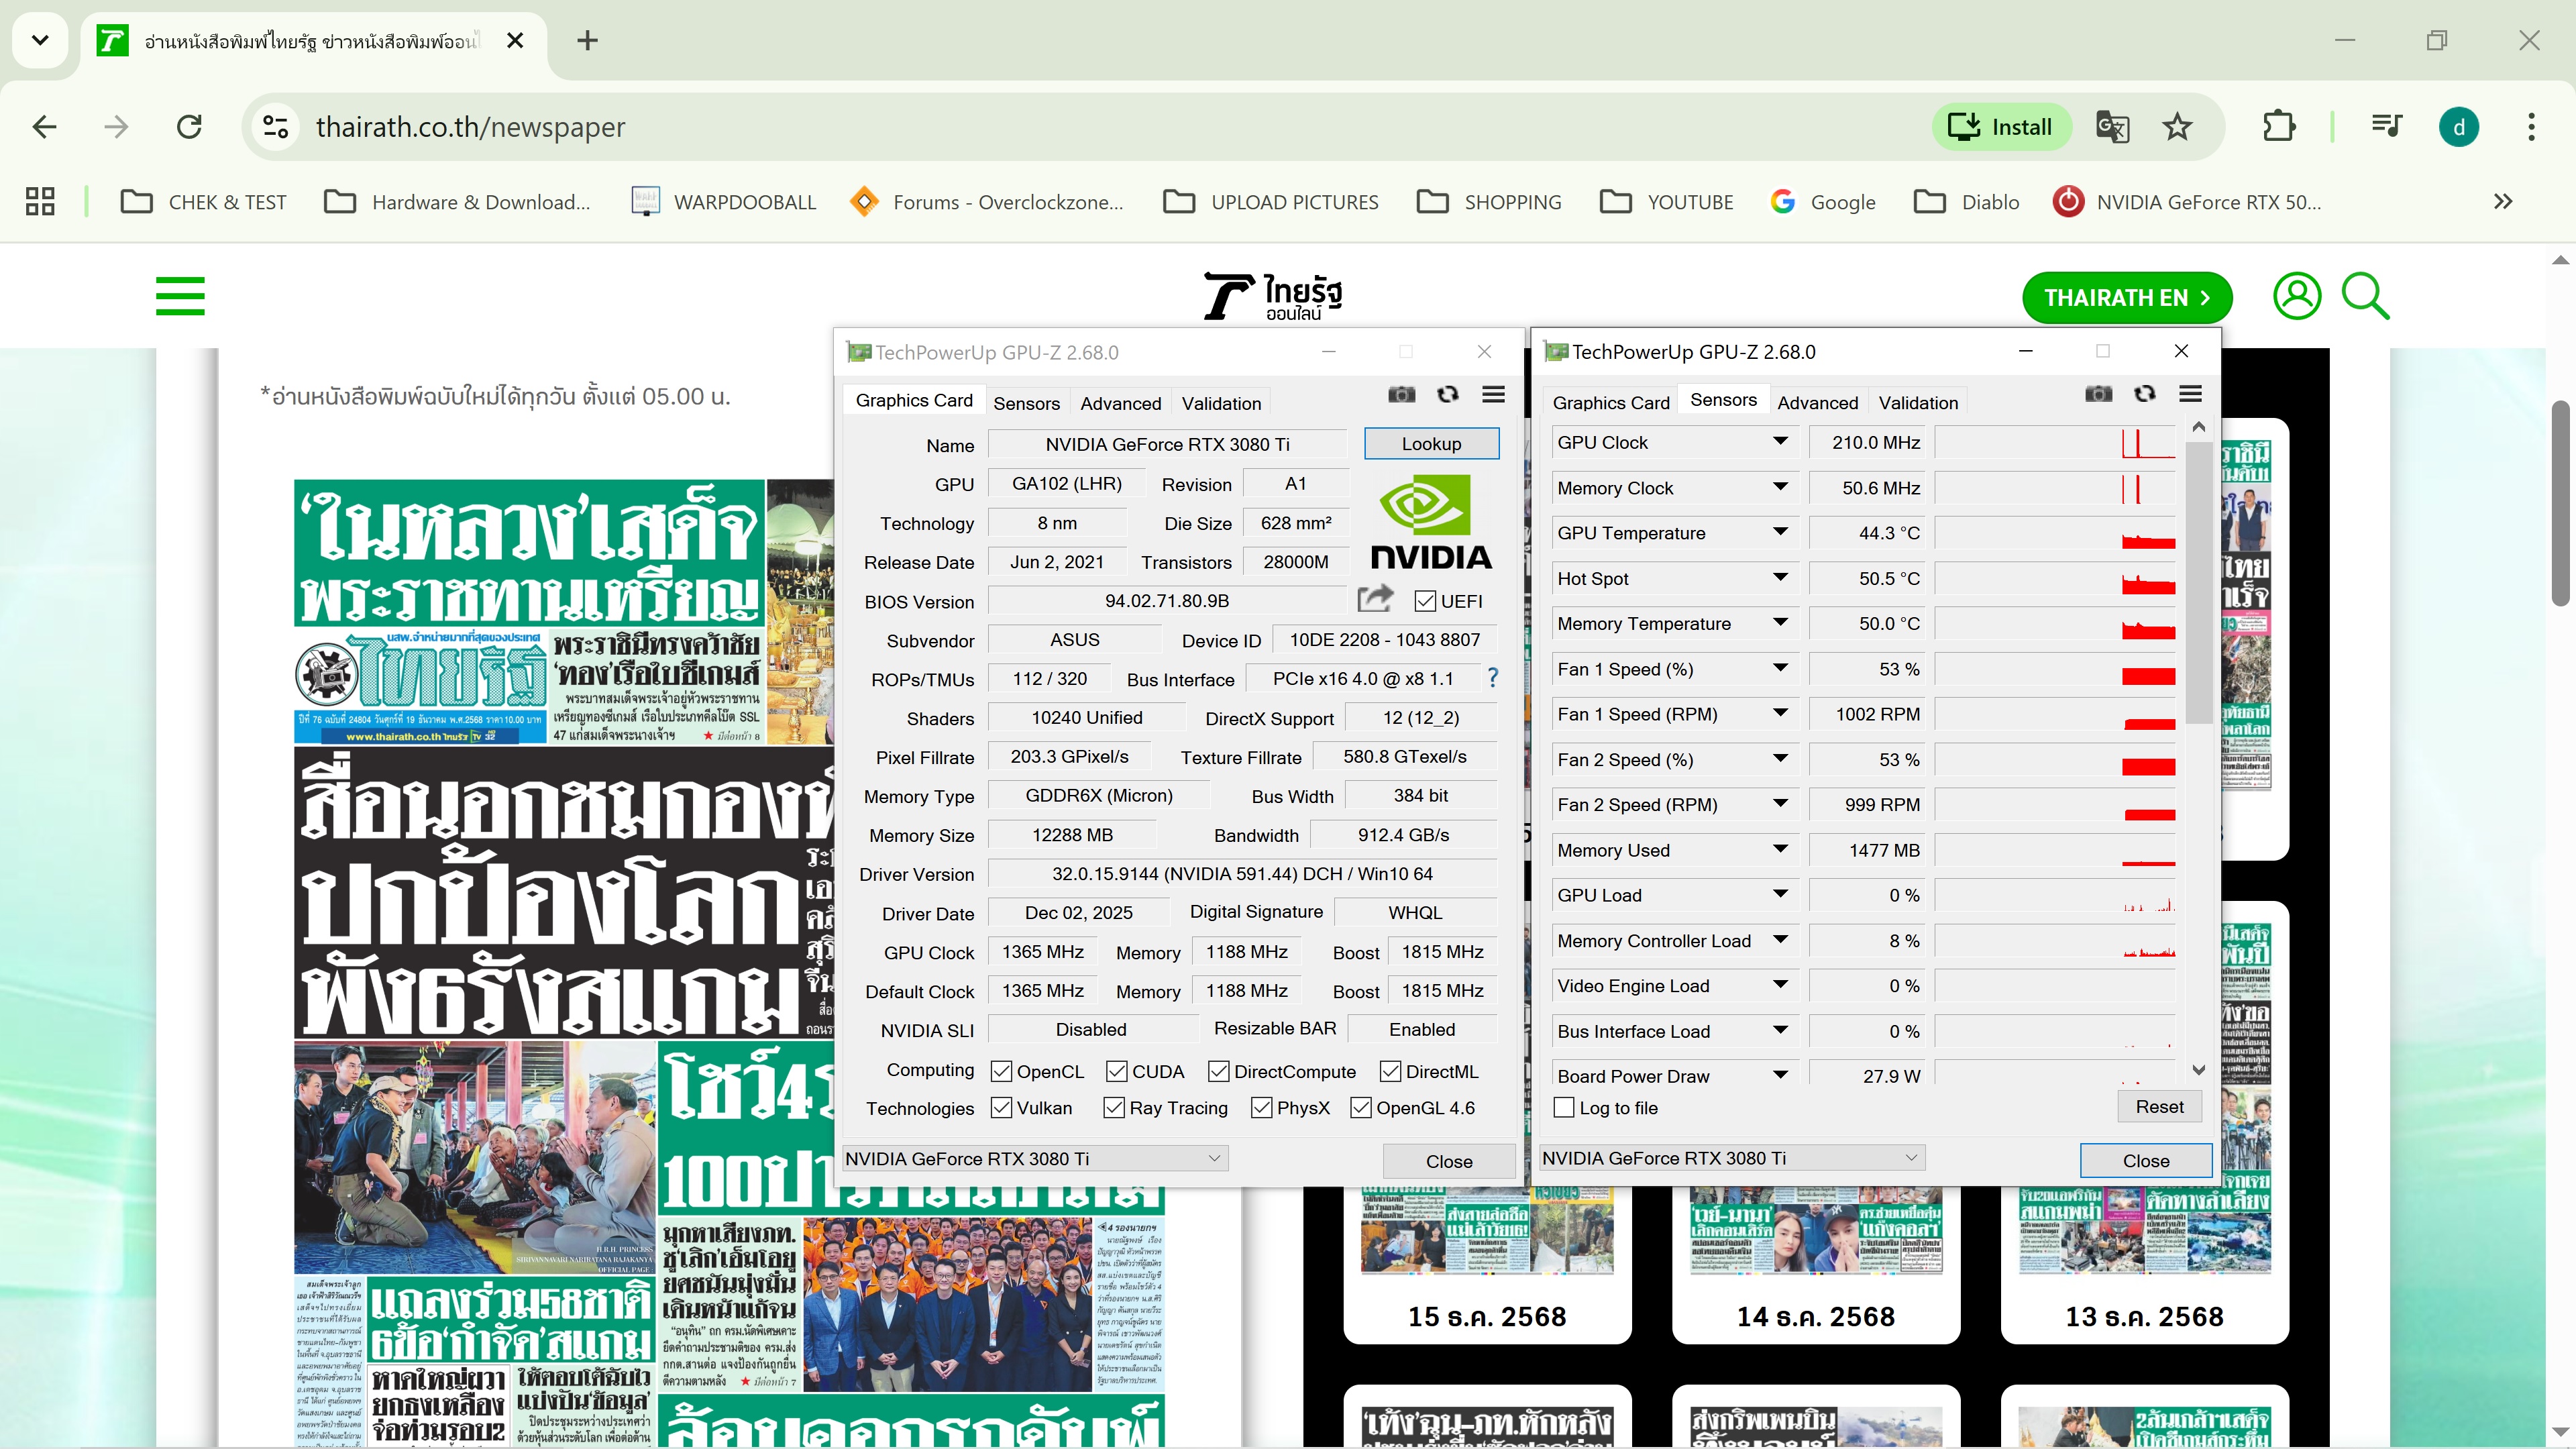Toggle the UEFI checkbox
The image size is (2576, 1449).
click(1425, 601)
